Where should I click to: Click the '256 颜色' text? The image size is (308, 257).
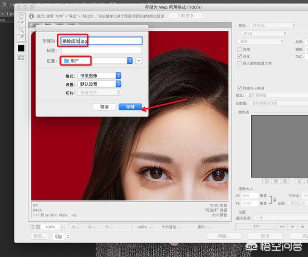click(x=219, y=215)
